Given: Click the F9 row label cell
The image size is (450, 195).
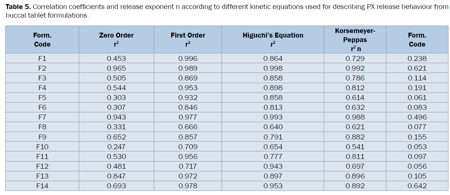Looking at the screenshot, I should pos(42,137).
